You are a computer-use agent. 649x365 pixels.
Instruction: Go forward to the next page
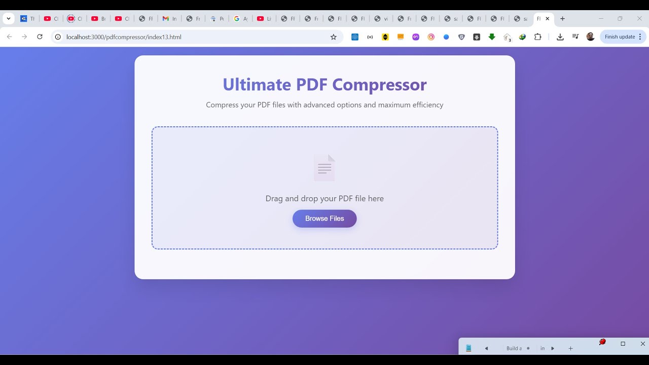[24, 37]
